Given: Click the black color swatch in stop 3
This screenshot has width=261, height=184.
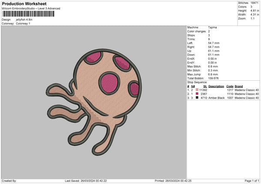Looking at the screenshot, I should tap(197, 98).
